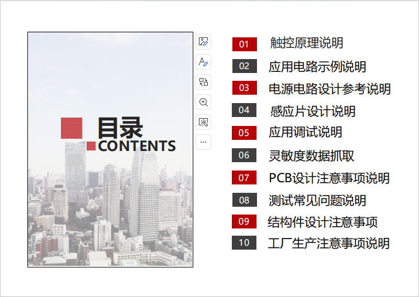This screenshot has width=419, height=297.
Task: Select the city skyline cover image
Action: coord(110,212)
